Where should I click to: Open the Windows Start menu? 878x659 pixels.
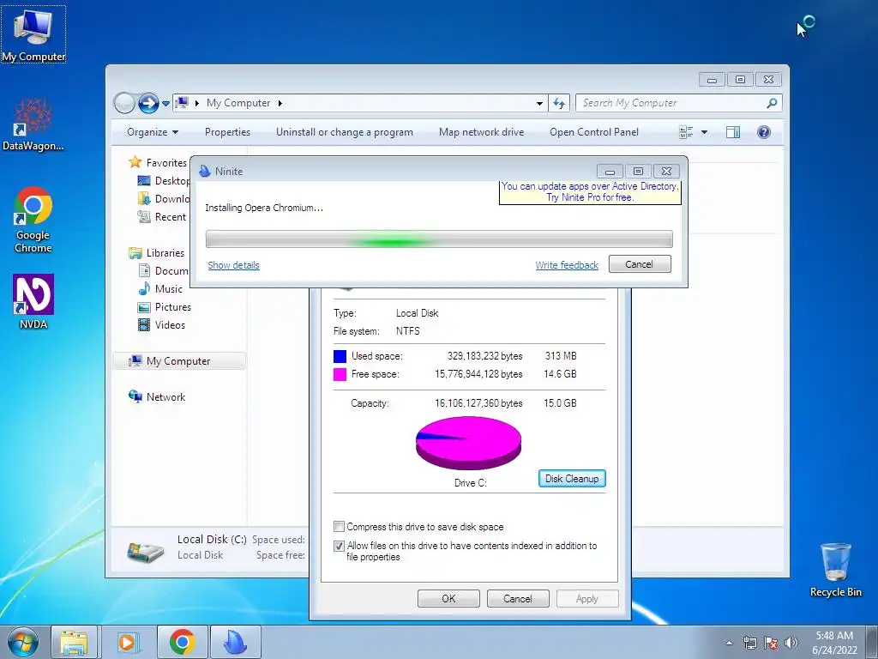(23, 642)
